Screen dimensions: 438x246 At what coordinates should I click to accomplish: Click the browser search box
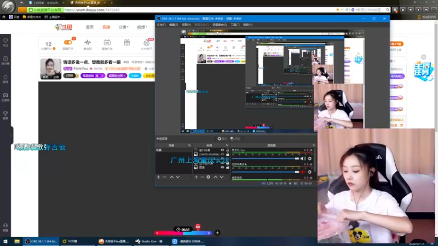click(x=370, y=10)
